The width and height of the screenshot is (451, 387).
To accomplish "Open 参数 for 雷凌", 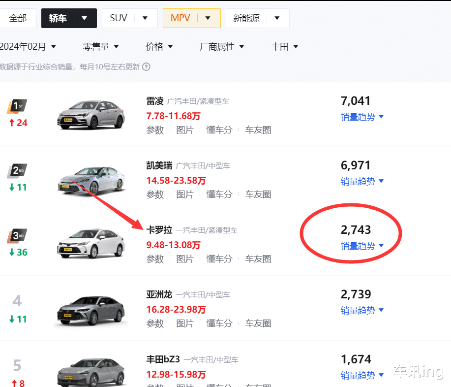I will click(x=155, y=130).
